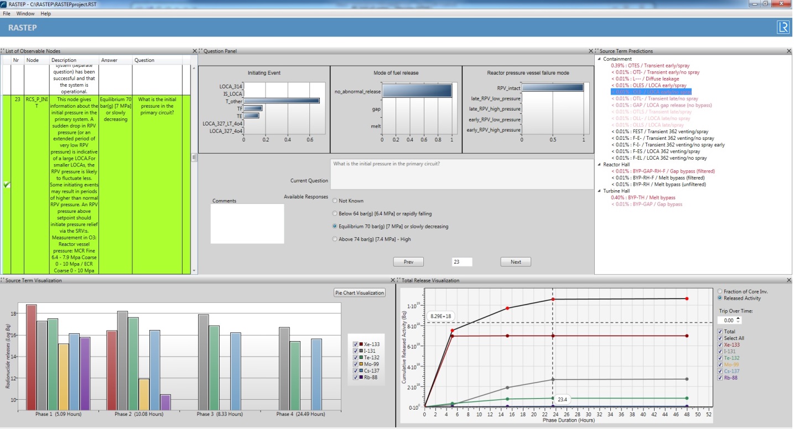
Task: Open the File menu
Action: 7,13
